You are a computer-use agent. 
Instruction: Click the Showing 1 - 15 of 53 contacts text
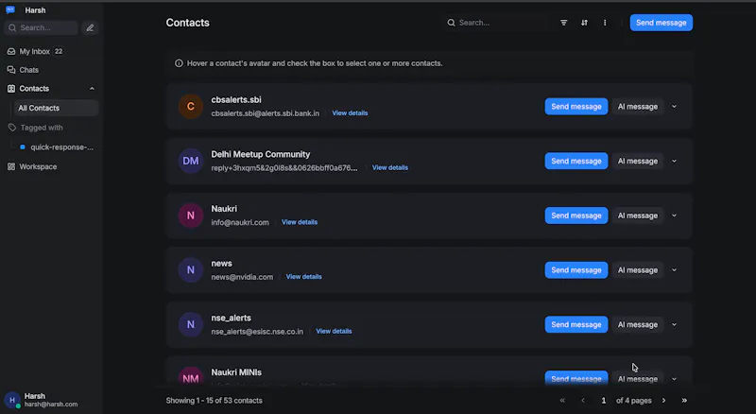point(215,401)
